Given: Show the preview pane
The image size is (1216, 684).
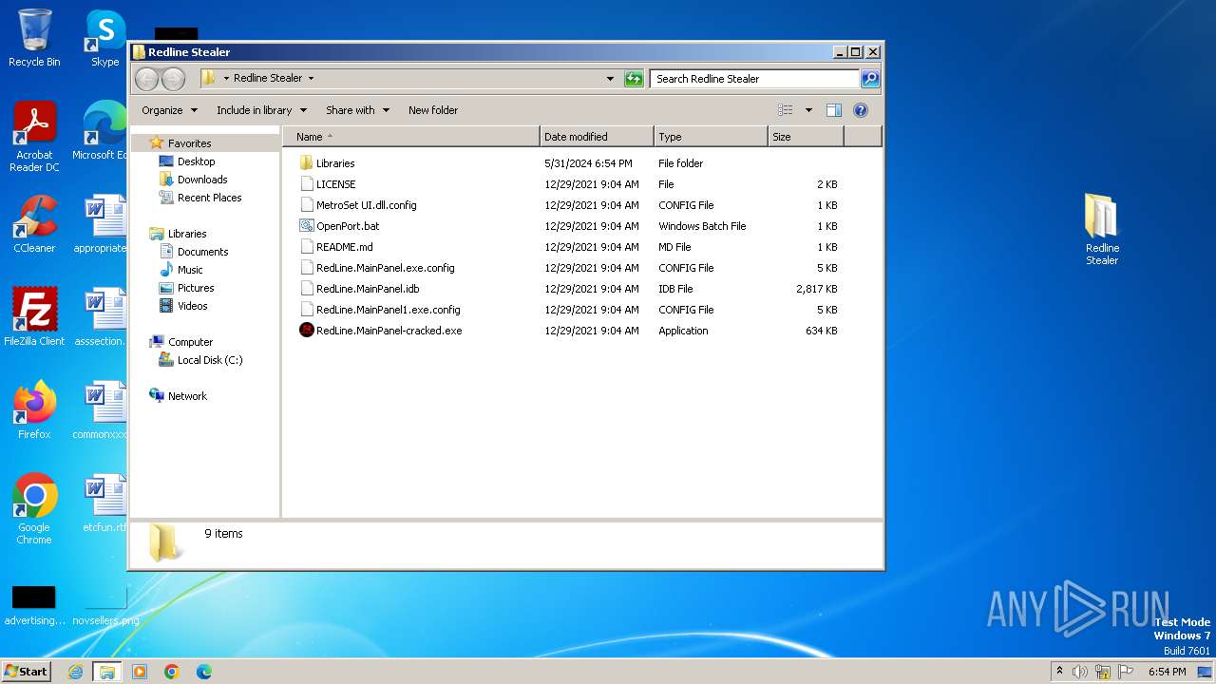Looking at the screenshot, I should pyautogui.click(x=834, y=110).
